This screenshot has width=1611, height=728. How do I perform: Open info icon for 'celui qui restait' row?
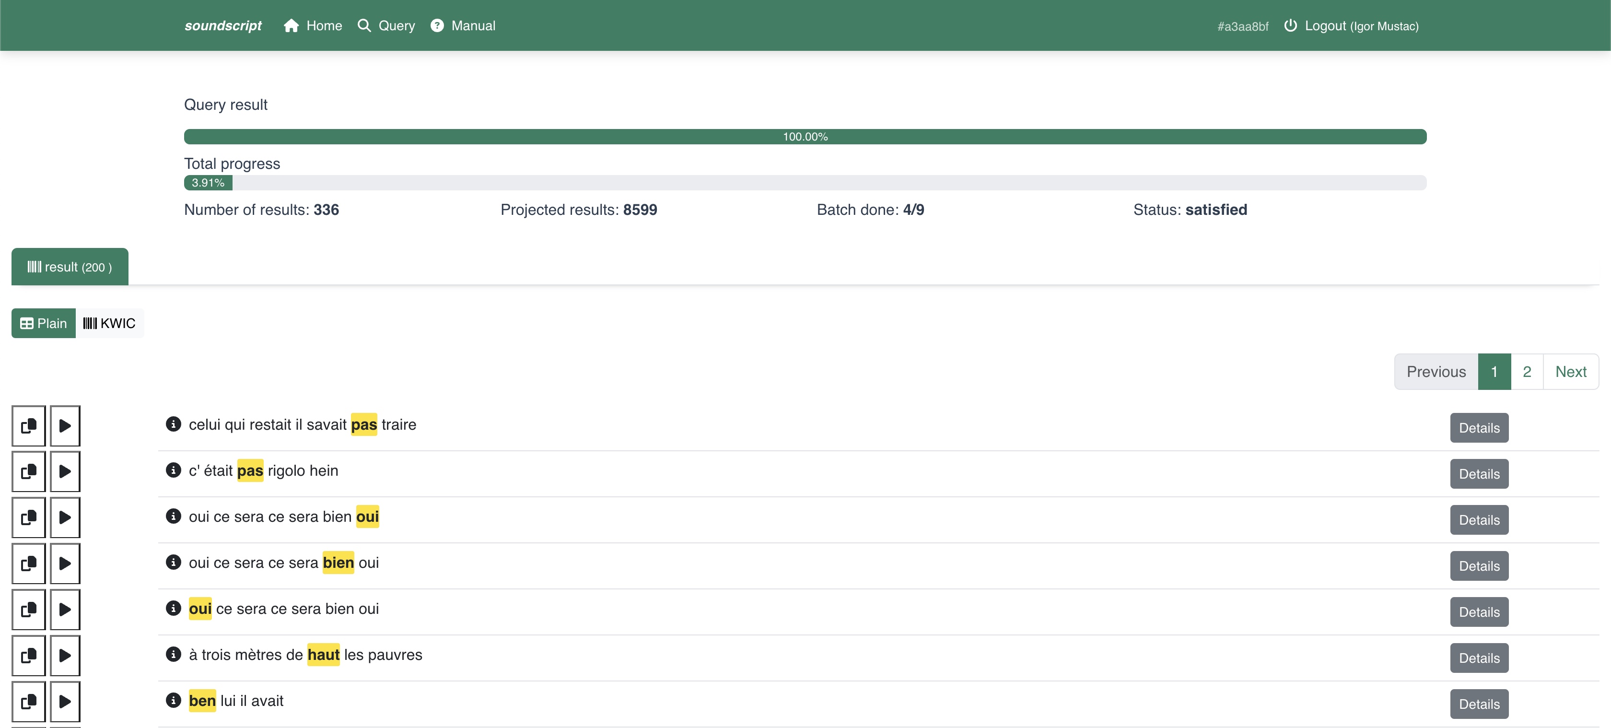tap(173, 424)
